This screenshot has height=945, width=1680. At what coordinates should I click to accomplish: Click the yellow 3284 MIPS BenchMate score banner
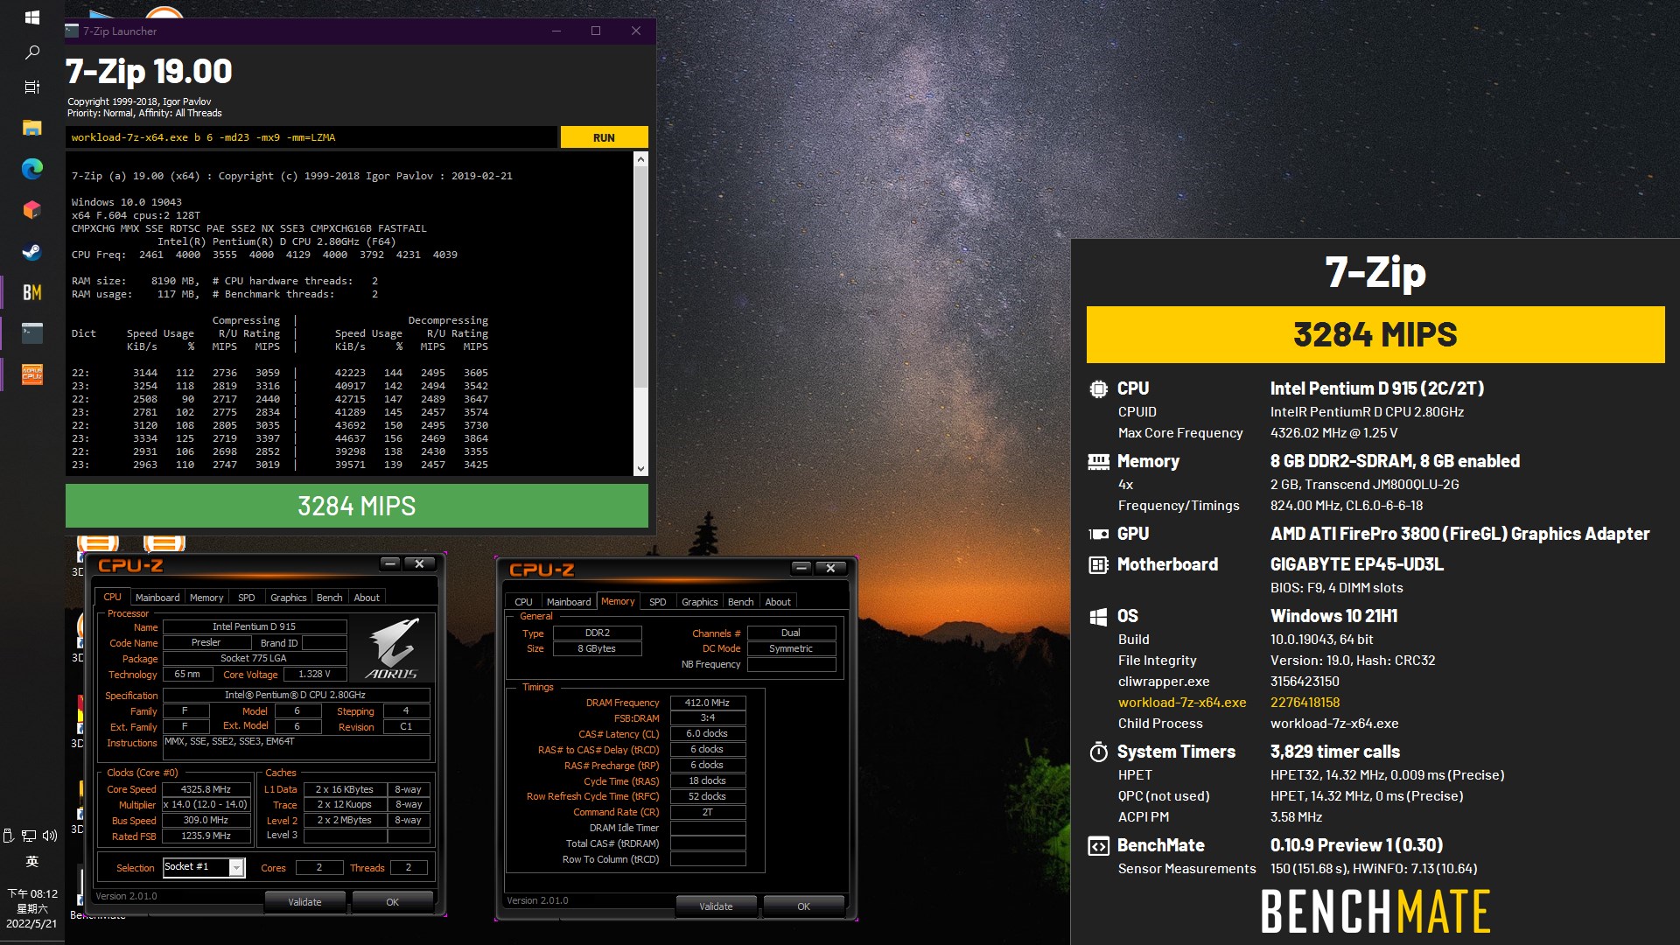point(1375,334)
